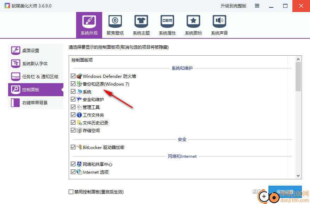Select the 管理工具 list item text
Viewport: 310px width, 204px height.
[91, 107]
